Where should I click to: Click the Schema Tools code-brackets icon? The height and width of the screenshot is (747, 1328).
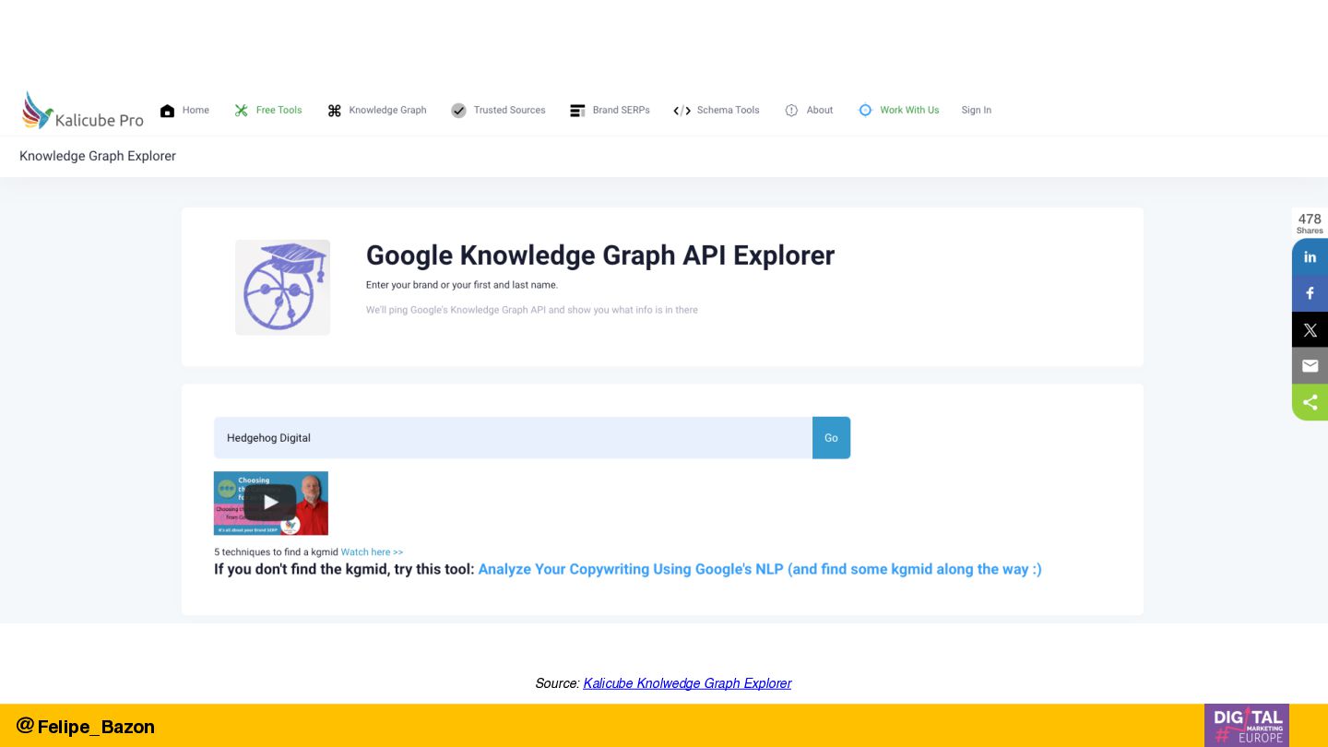click(x=682, y=111)
